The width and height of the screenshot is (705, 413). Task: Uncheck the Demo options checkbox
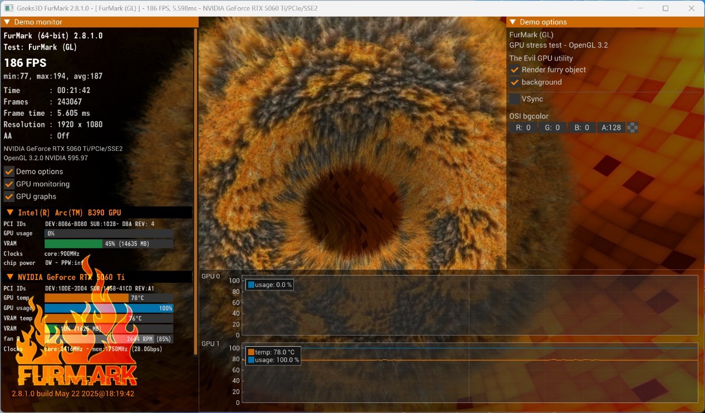[9, 171]
